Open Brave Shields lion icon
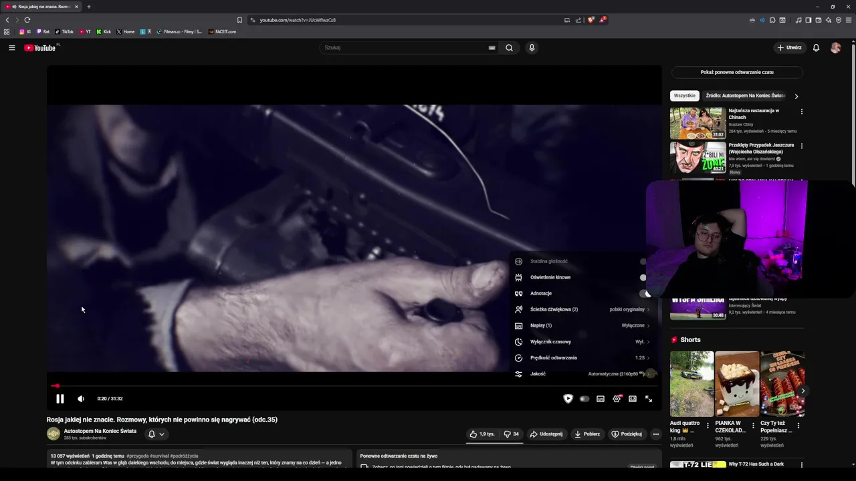The height and width of the screenshot is (481, 856). point(591,20)
